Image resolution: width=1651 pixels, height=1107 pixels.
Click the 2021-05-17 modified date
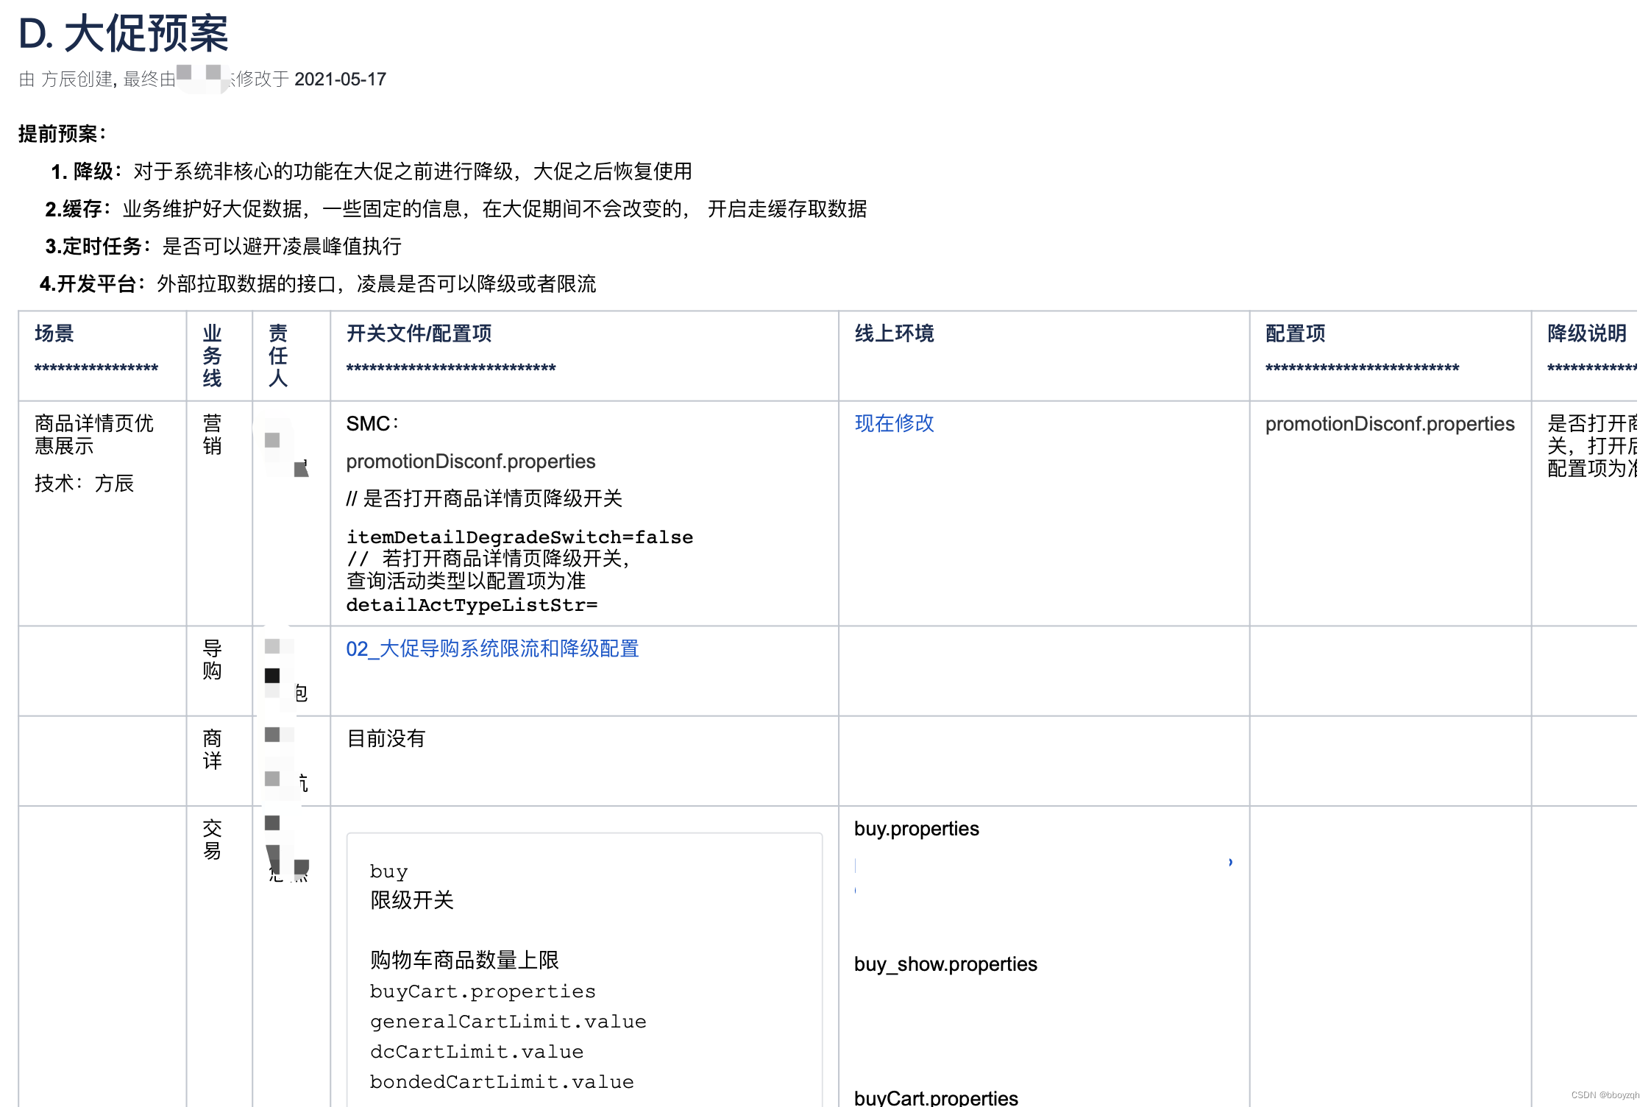coord(340,79)
